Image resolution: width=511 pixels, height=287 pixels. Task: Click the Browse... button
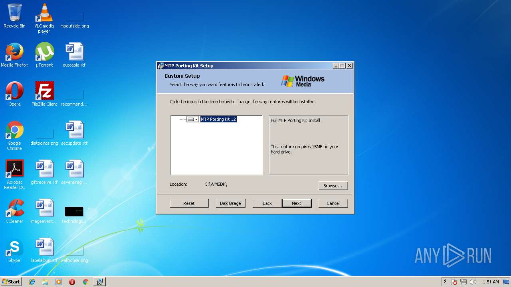pos(333,186)
